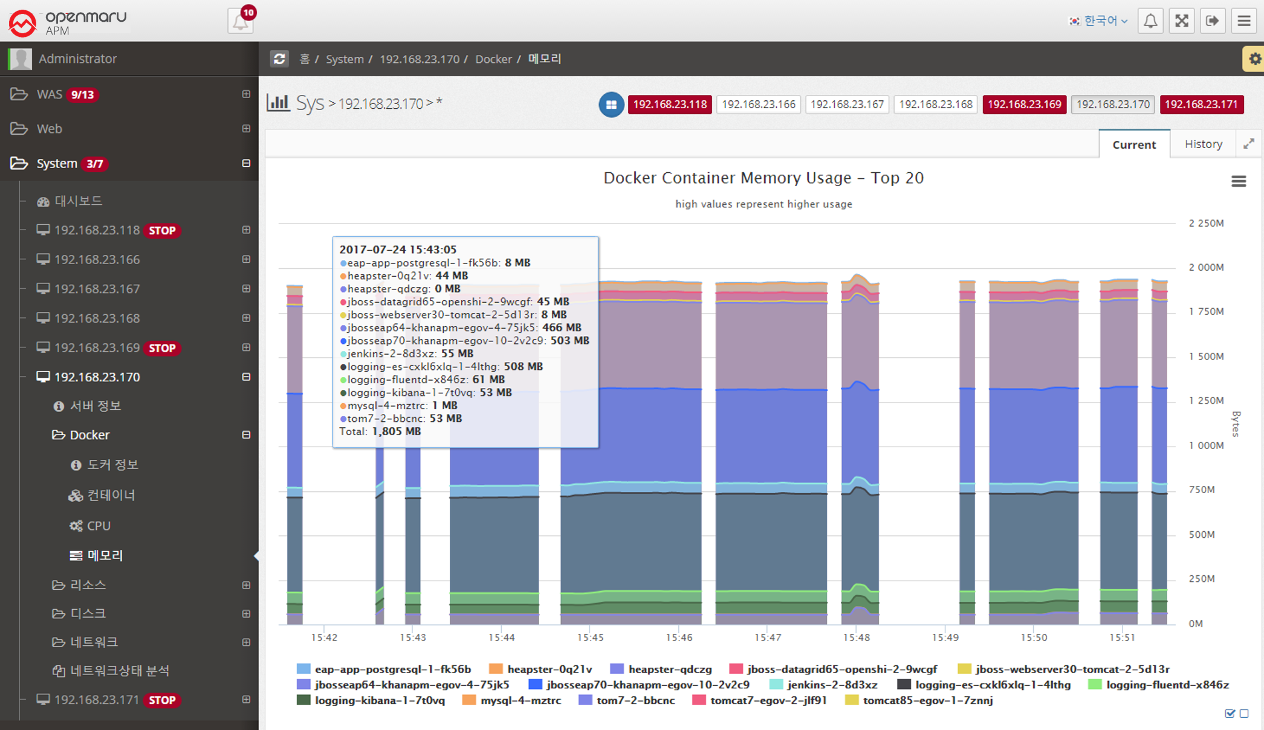The image size is (1264, 730).
Task: Click the 192.168.23.169 server button
Action: click(1024, 105)
